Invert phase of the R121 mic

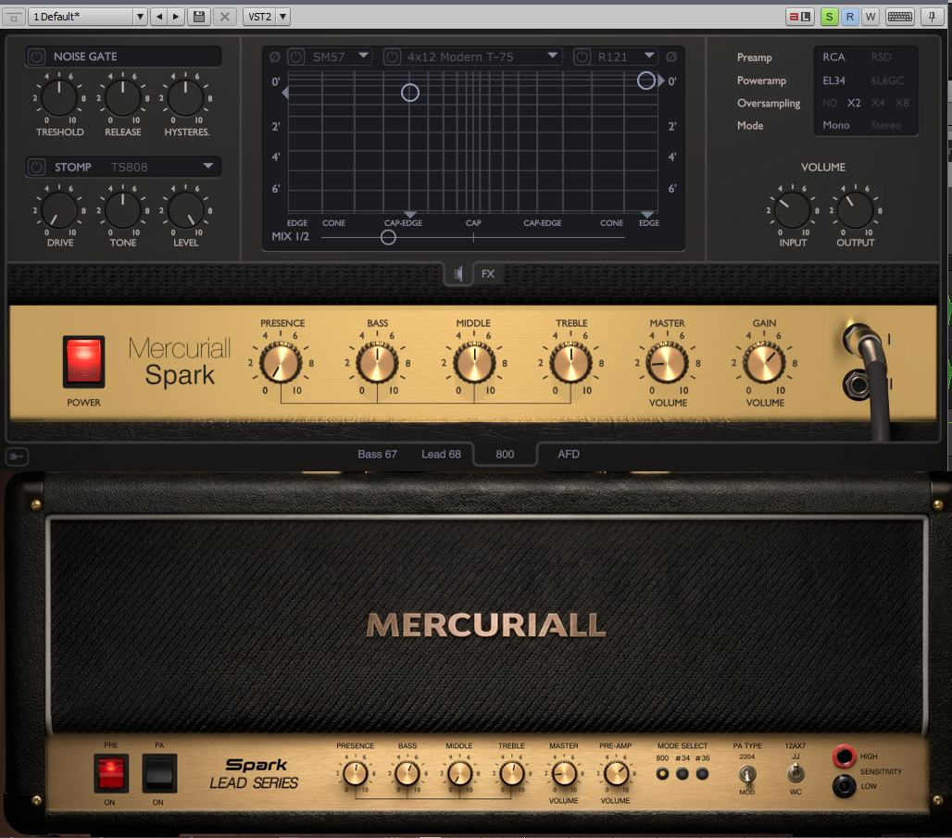pyautogui.click(x=671, y=57)
